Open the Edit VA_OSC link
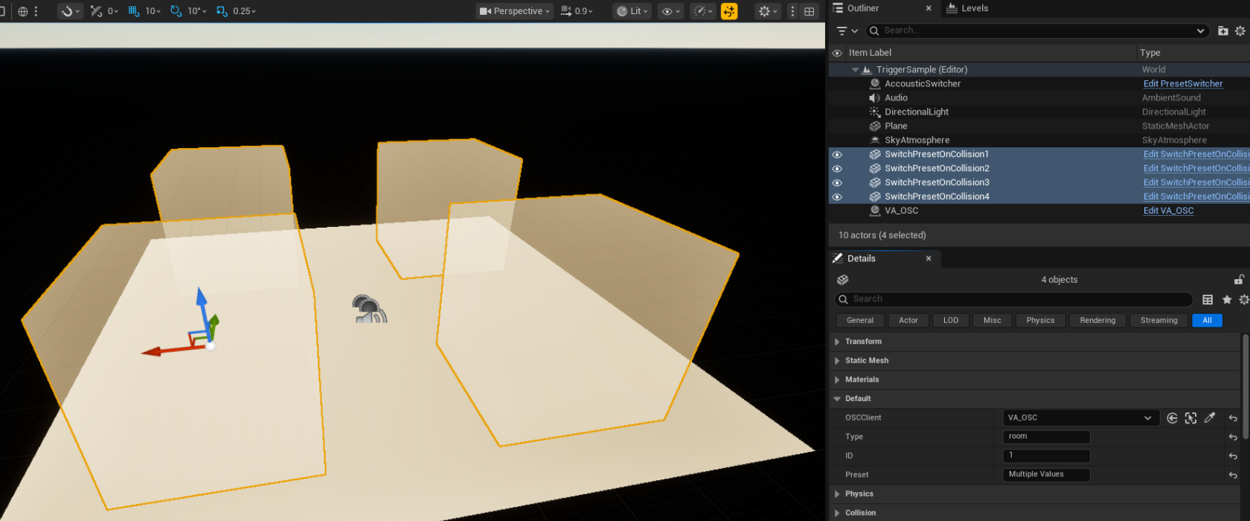This screenshot has height=521, width=1250. (1168, 211)
